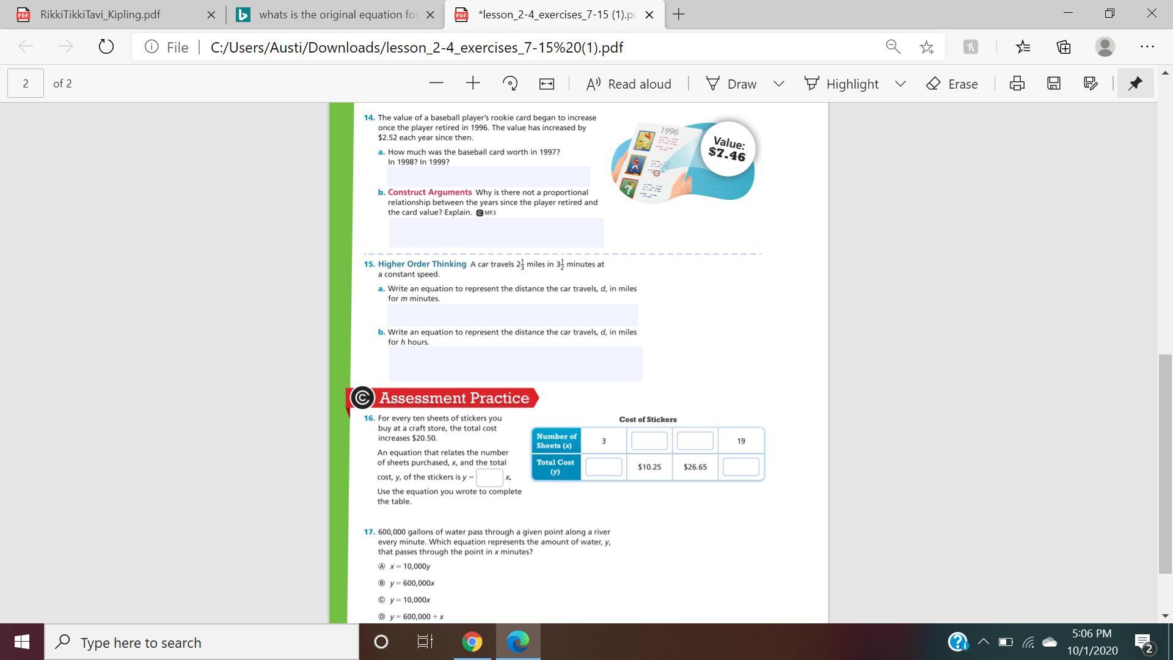Start Read aloud
Viewport: 1173px width, 660px height.
click(628, 84)
